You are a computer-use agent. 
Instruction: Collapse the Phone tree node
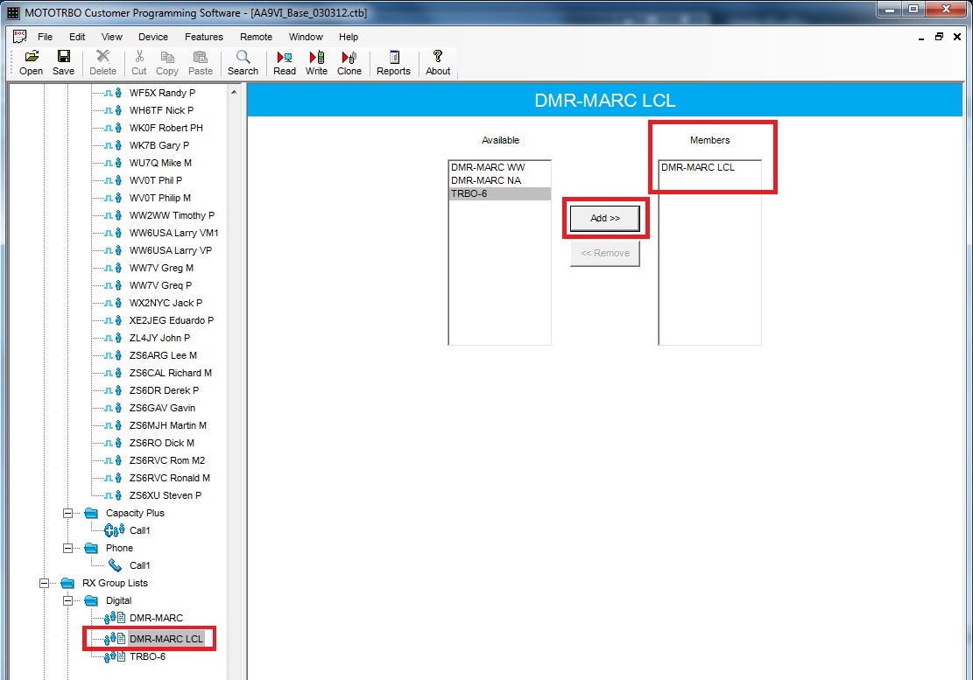(x=67, y=548)
